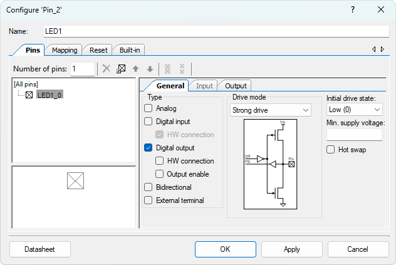The height and width of the screenshot is (265, 396).
Task: Open the Drive mode dropdown
Action: point(271,110)
